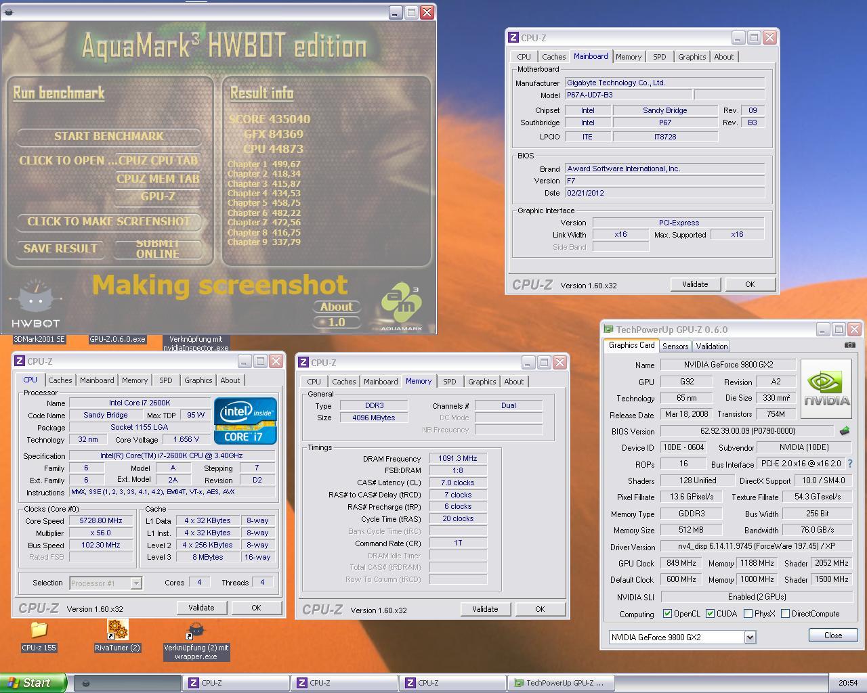Click the BIOS Date 02/21/2012 field

coord(664,193)
